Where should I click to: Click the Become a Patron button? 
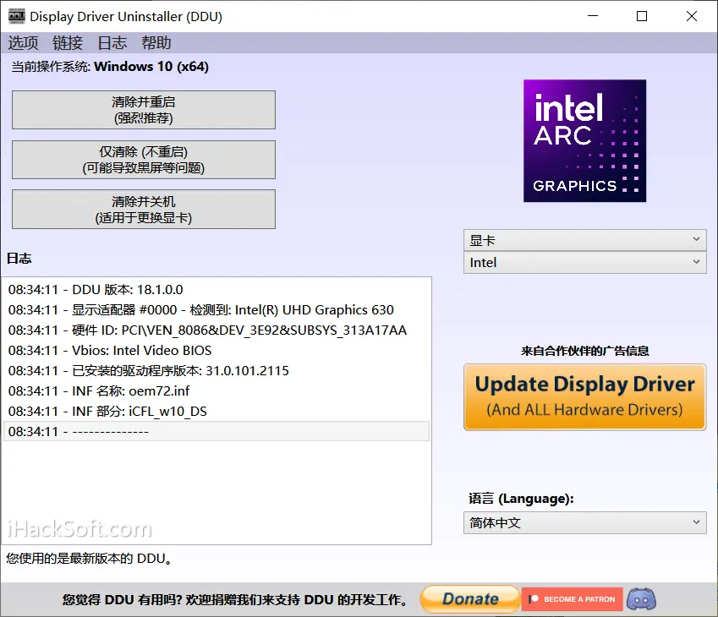tap(573, 599)
